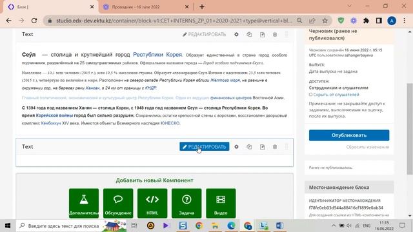Image resolution: width=413 pixels, height=232 pixels.
Task: Click Windows taskbar search box
Action: pyautogui.click(x=71, y=226)
